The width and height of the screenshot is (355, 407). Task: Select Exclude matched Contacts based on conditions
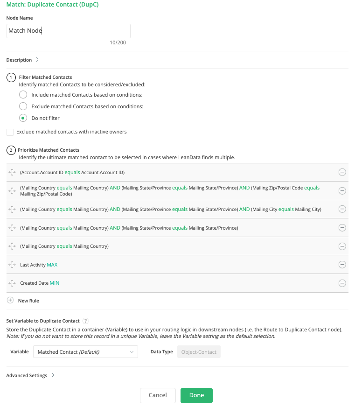23,106
